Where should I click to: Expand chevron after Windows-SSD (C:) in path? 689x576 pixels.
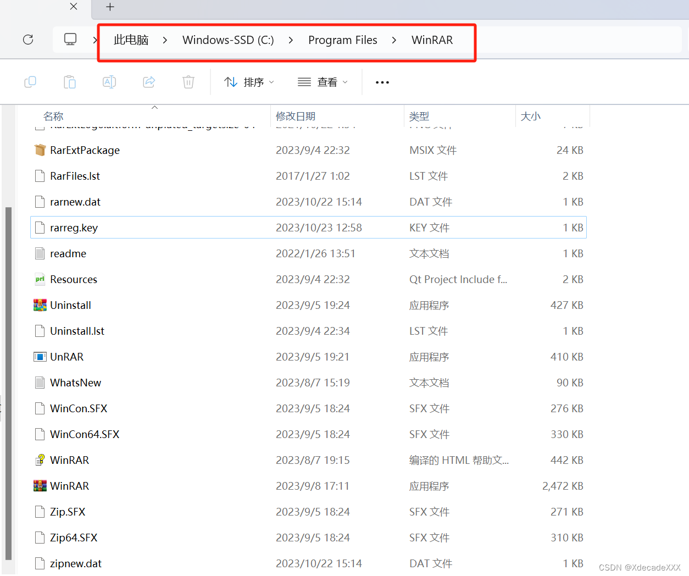tap(291, 40)
